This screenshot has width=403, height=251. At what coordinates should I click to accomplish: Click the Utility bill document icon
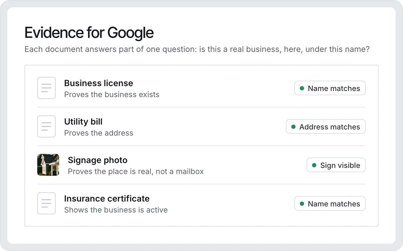(46, 126)
